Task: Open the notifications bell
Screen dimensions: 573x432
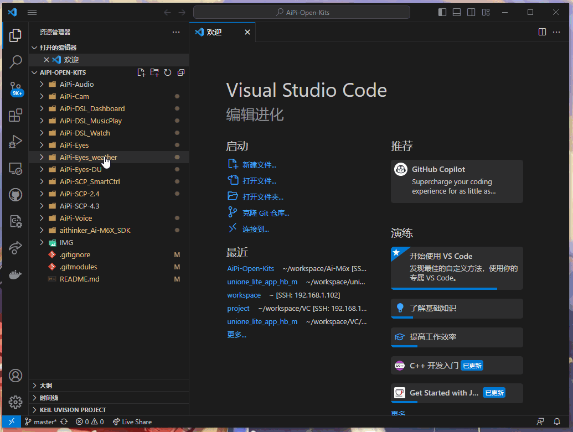Action: coord(557,422)
